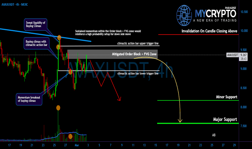Click the yellow curved arrow's arrowhead

click(x=180, y=121)
